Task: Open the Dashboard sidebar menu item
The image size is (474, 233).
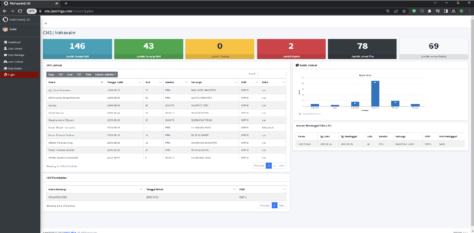Action: 20,42
